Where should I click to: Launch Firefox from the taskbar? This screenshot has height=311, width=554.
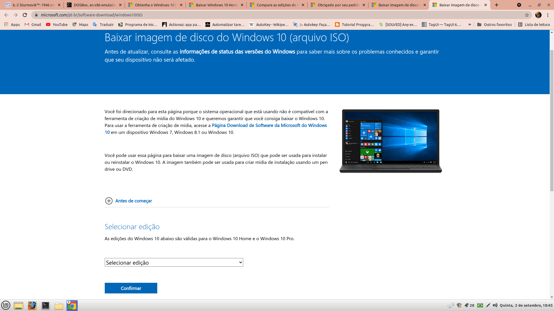coord(32,306)
